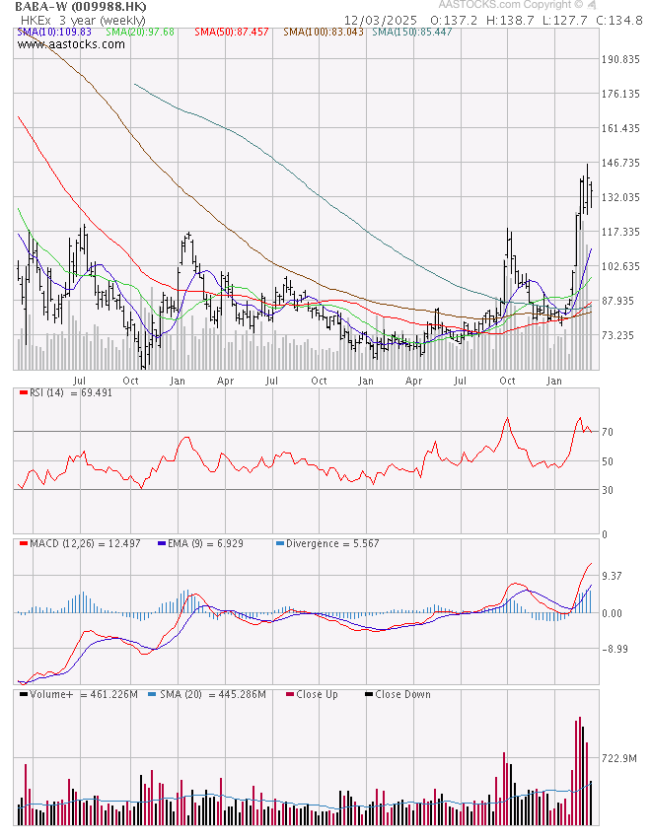This screenshot has height=840, width=651.
Task: Click the Close Up legend marker
Action: [290, 694]
